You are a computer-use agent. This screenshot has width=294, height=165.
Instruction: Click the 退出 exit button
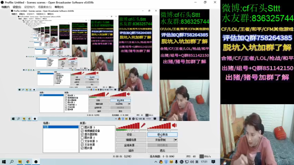(162, 151)
